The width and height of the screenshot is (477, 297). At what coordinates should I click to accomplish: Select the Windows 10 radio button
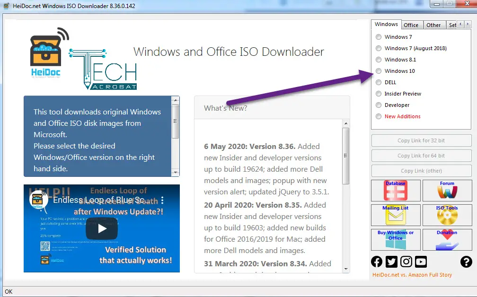(x=379, y=71)
